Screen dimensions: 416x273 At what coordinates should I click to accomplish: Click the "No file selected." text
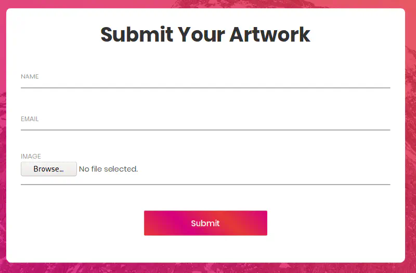pyautogui.click(x=108, y=169)
